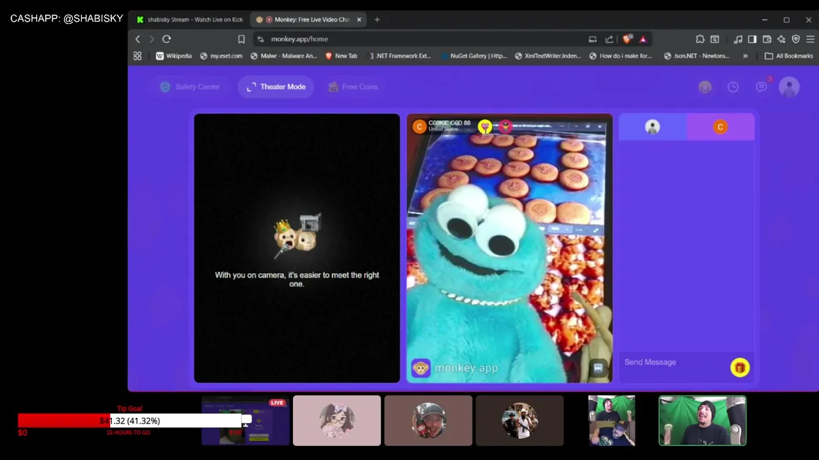Select the orange C tab in chat panel
The width and height of the screenshot is (819, 460).
[x=720, y=127]
